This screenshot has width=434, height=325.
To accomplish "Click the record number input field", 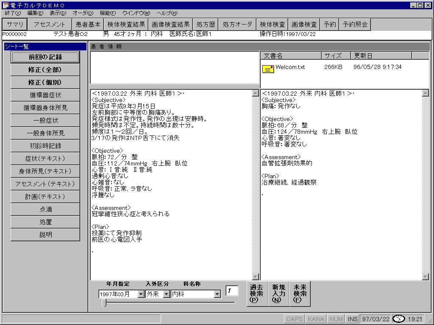I will click(232, 291).
